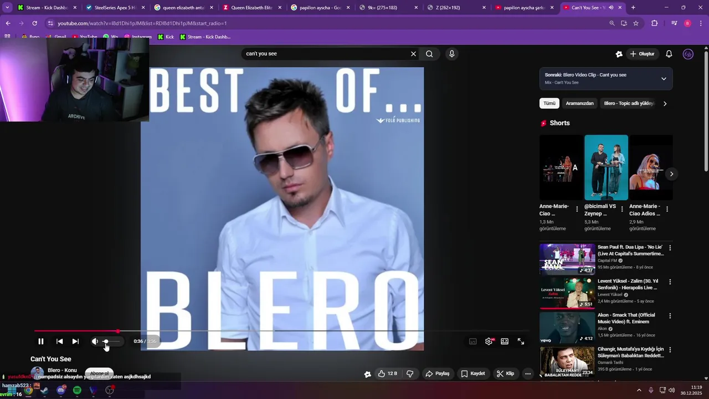
Task: Click the address bar URL
Action: coord(142,23)
